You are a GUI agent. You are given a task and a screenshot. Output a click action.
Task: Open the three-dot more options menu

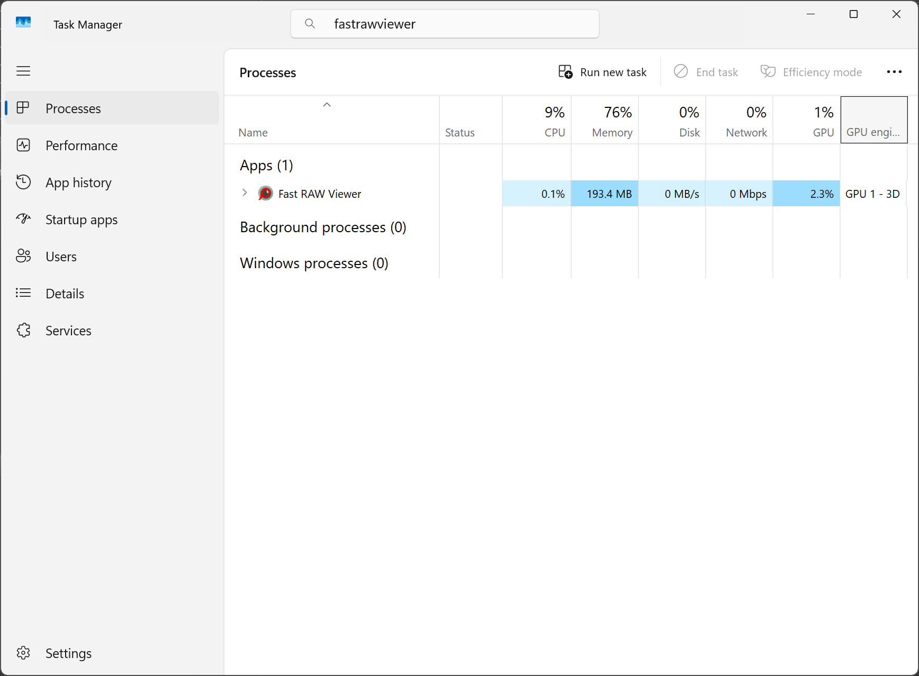pos(894,72)
